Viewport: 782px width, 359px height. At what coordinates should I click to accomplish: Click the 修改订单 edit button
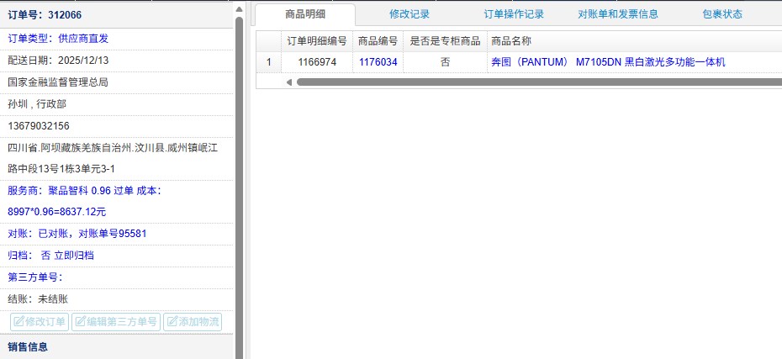pos(40,322)
